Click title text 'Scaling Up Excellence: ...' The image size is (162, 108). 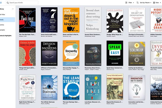point(136,68)
